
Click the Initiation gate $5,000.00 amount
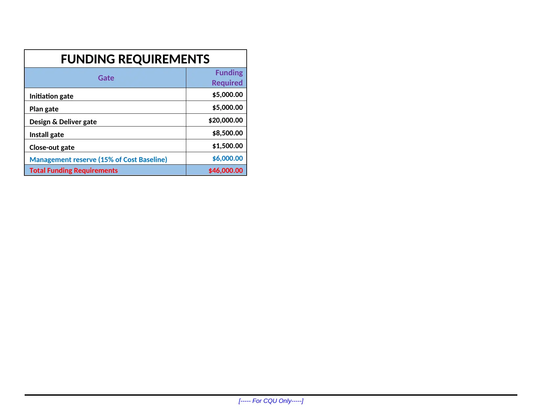(x=228, y=95)
